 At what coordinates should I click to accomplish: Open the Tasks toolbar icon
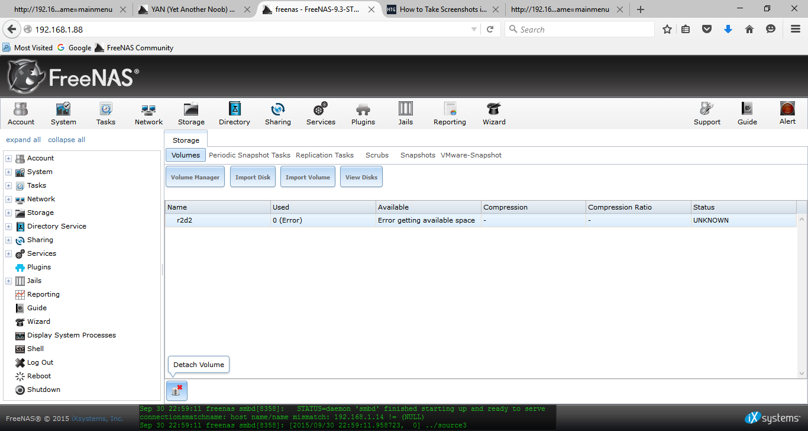click(x=106, y=113)
